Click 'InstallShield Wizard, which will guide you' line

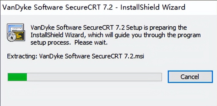point(86,35)
